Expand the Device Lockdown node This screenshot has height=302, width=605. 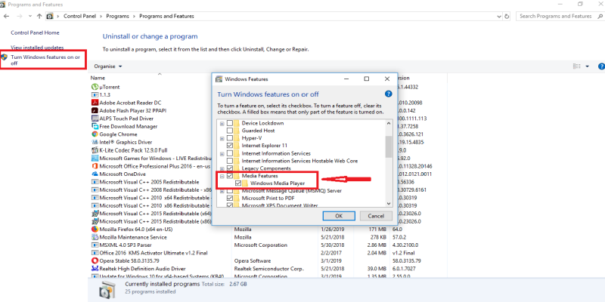222,123
